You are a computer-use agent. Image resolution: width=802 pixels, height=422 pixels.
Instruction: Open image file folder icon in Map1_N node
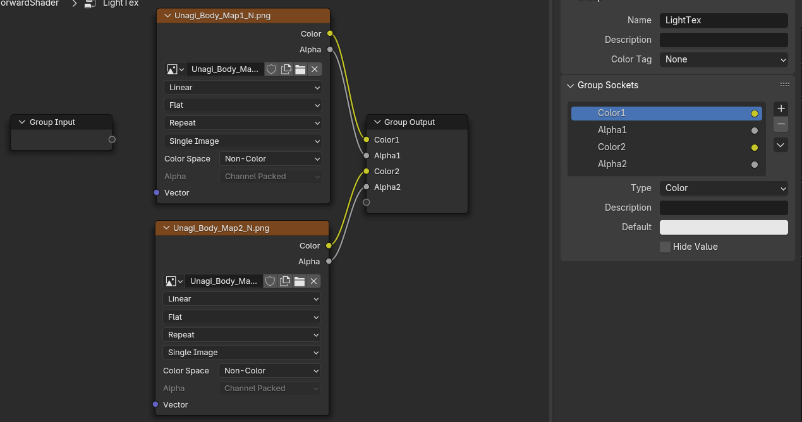[300, 69]
